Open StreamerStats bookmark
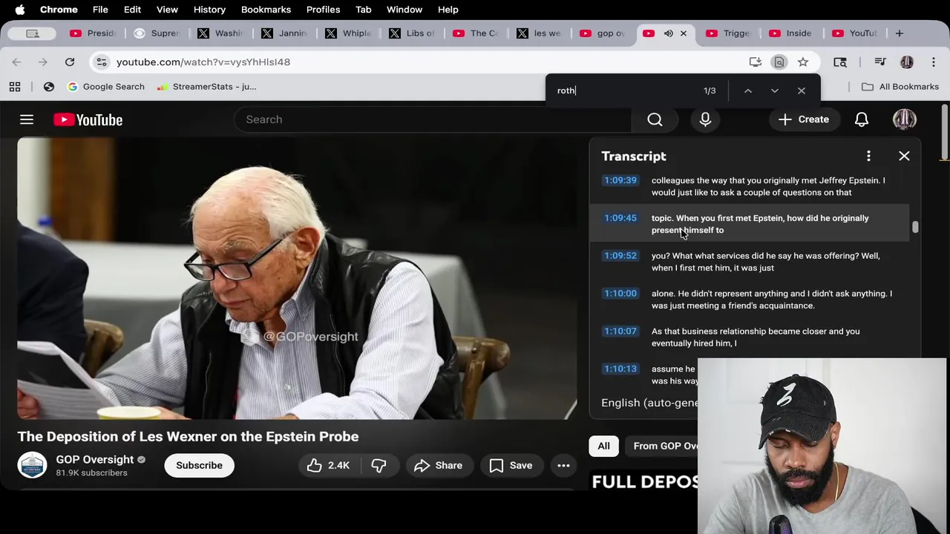Screen dimensions: 950x534 (x=207, y=87)
